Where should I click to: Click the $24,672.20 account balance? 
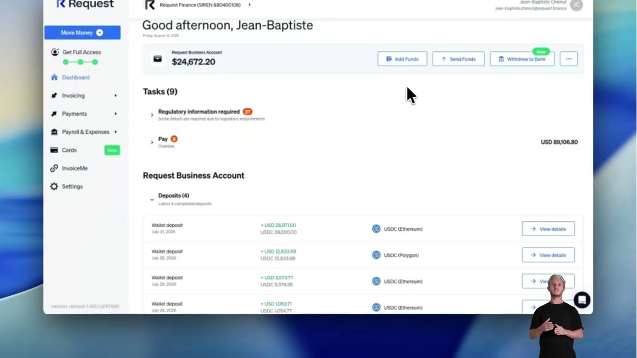pos(194,62)
